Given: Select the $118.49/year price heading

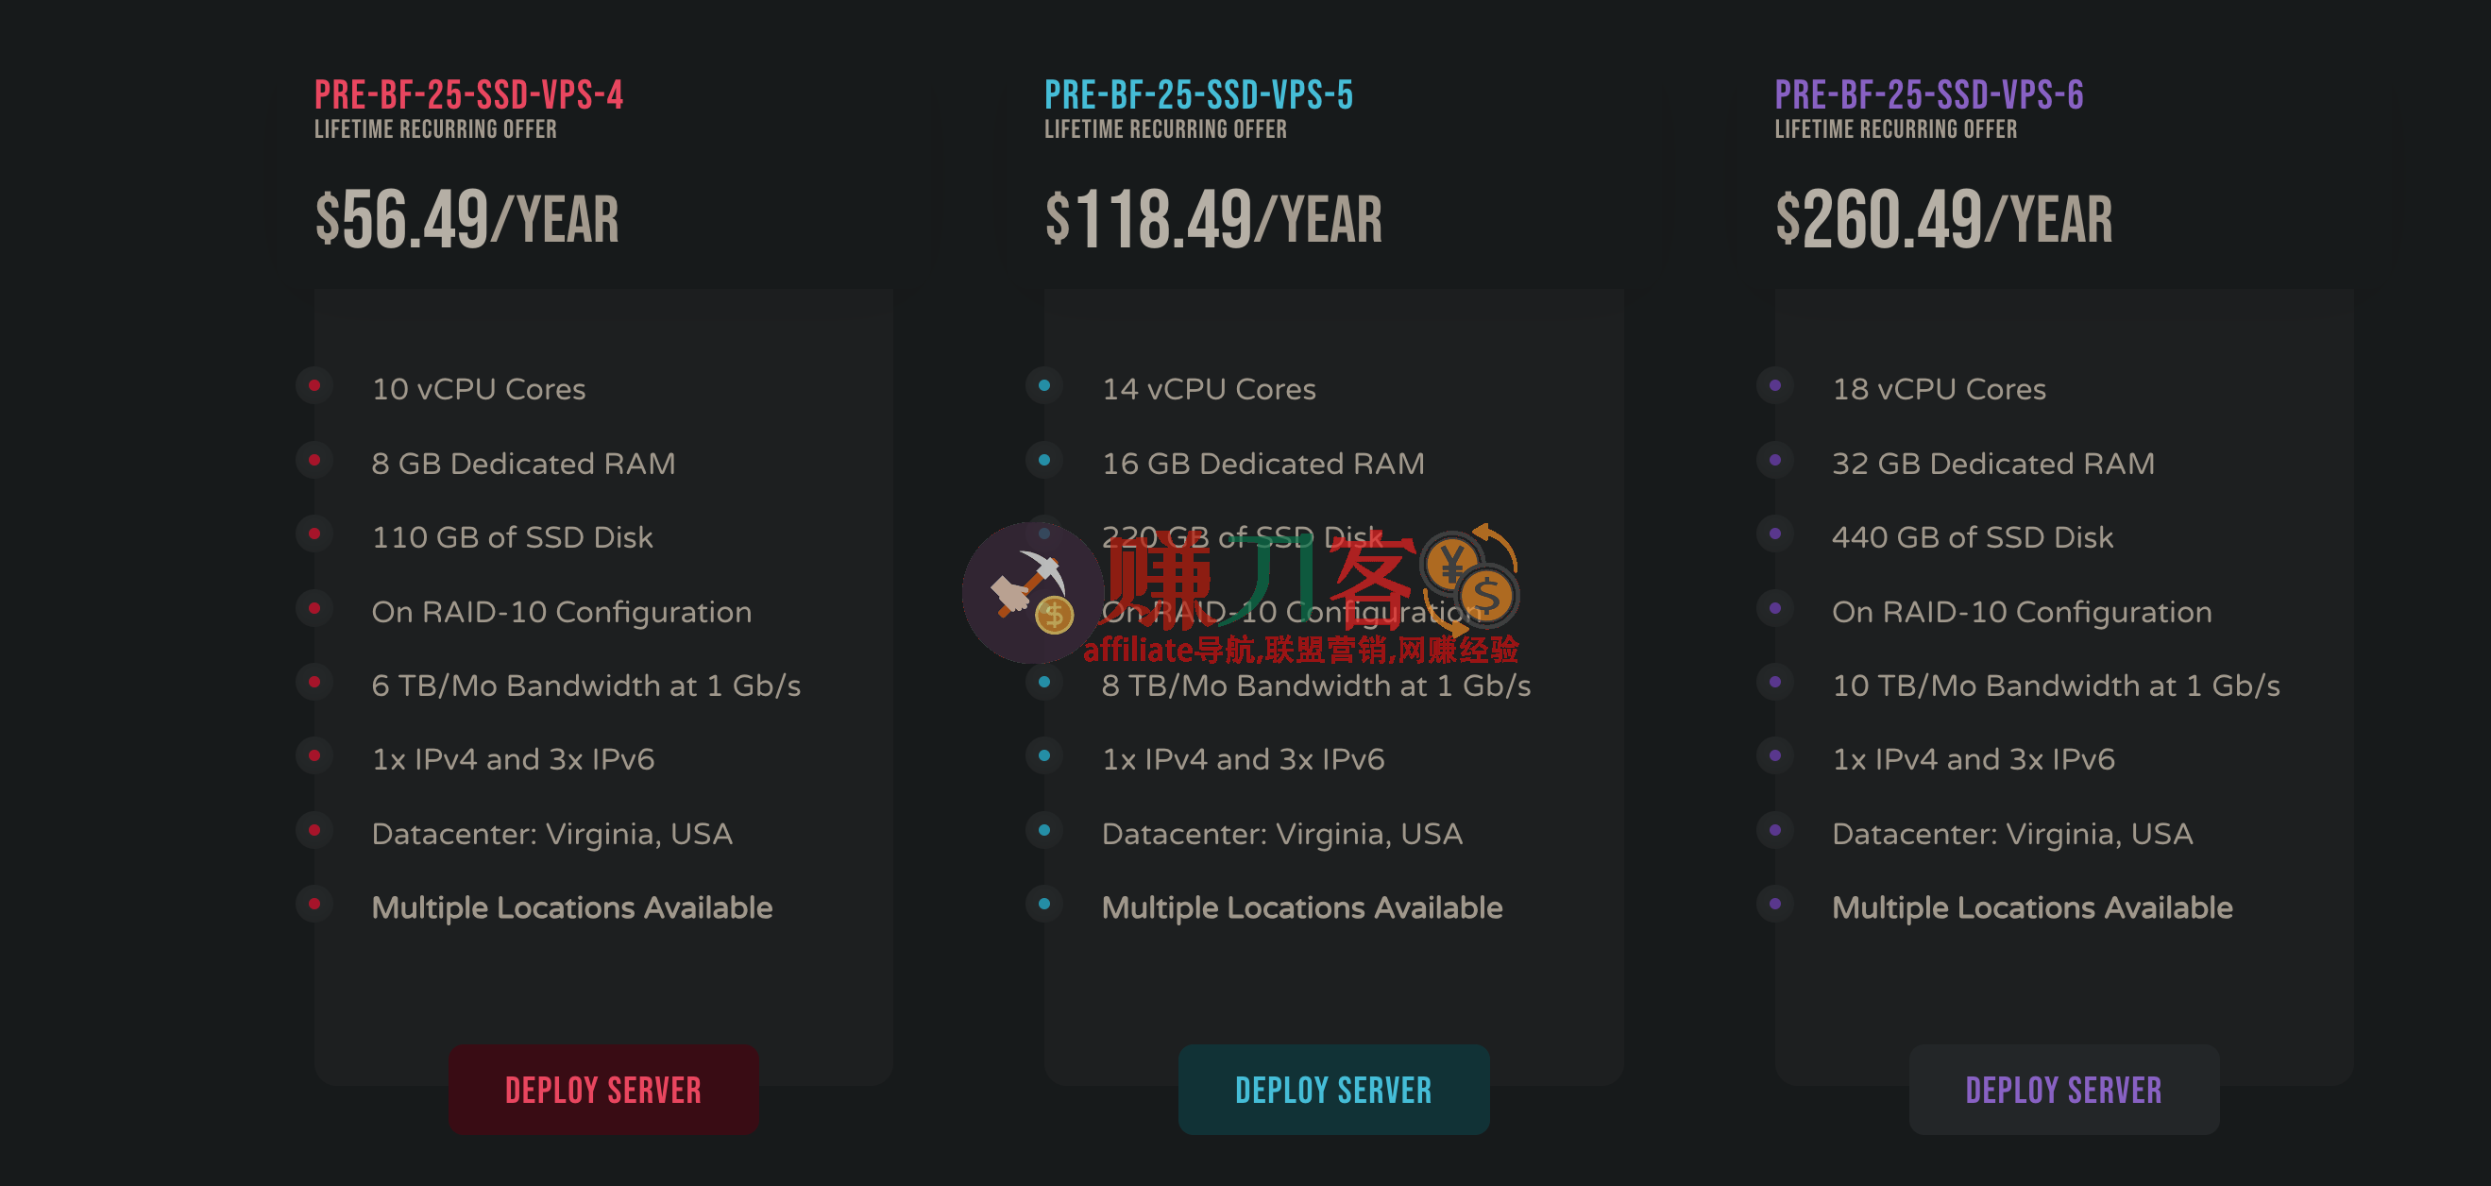Looking at the screenshot, I should (1212, 219).
